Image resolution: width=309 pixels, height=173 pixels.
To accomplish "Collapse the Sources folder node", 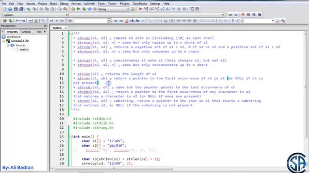I will click(8, 45).
